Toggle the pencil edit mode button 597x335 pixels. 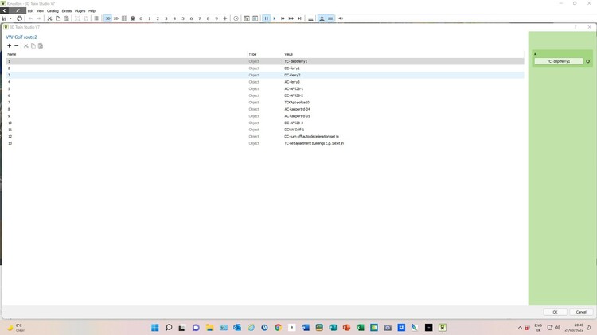point(18,10)
